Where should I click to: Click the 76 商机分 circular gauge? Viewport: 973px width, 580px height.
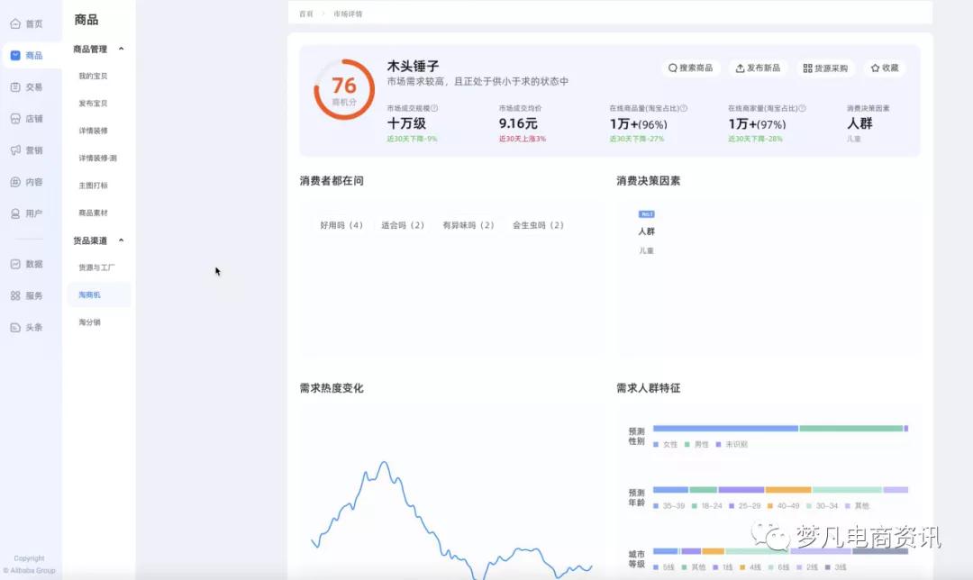click(342, 90)
